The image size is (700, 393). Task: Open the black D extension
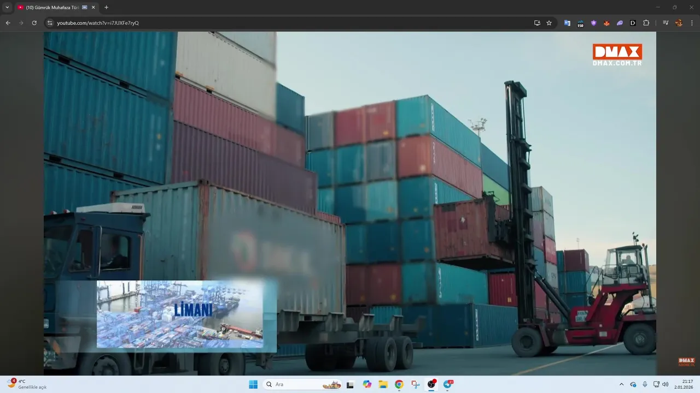(x=633, y=23)
